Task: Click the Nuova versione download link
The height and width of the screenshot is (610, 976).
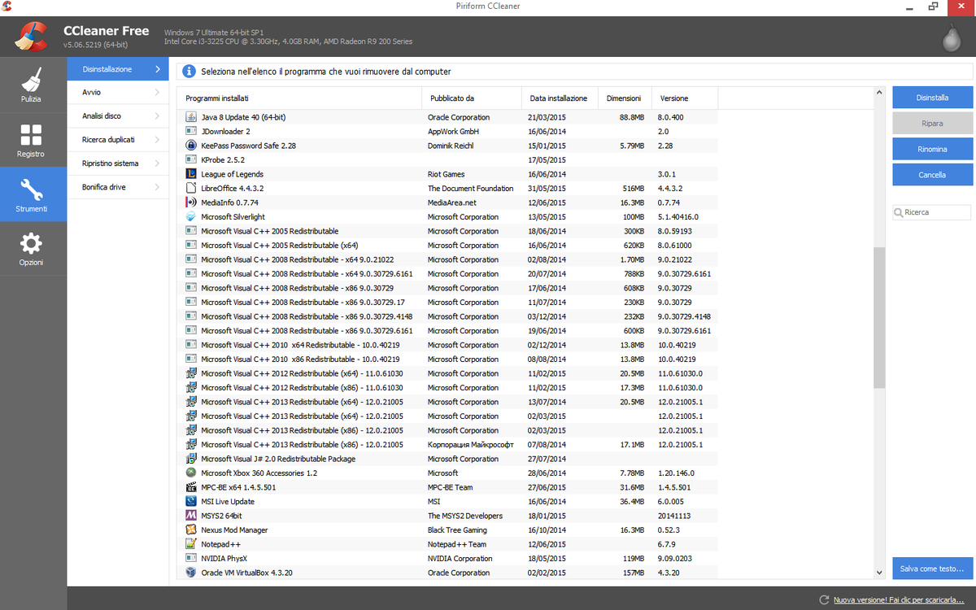Action: 899,599
